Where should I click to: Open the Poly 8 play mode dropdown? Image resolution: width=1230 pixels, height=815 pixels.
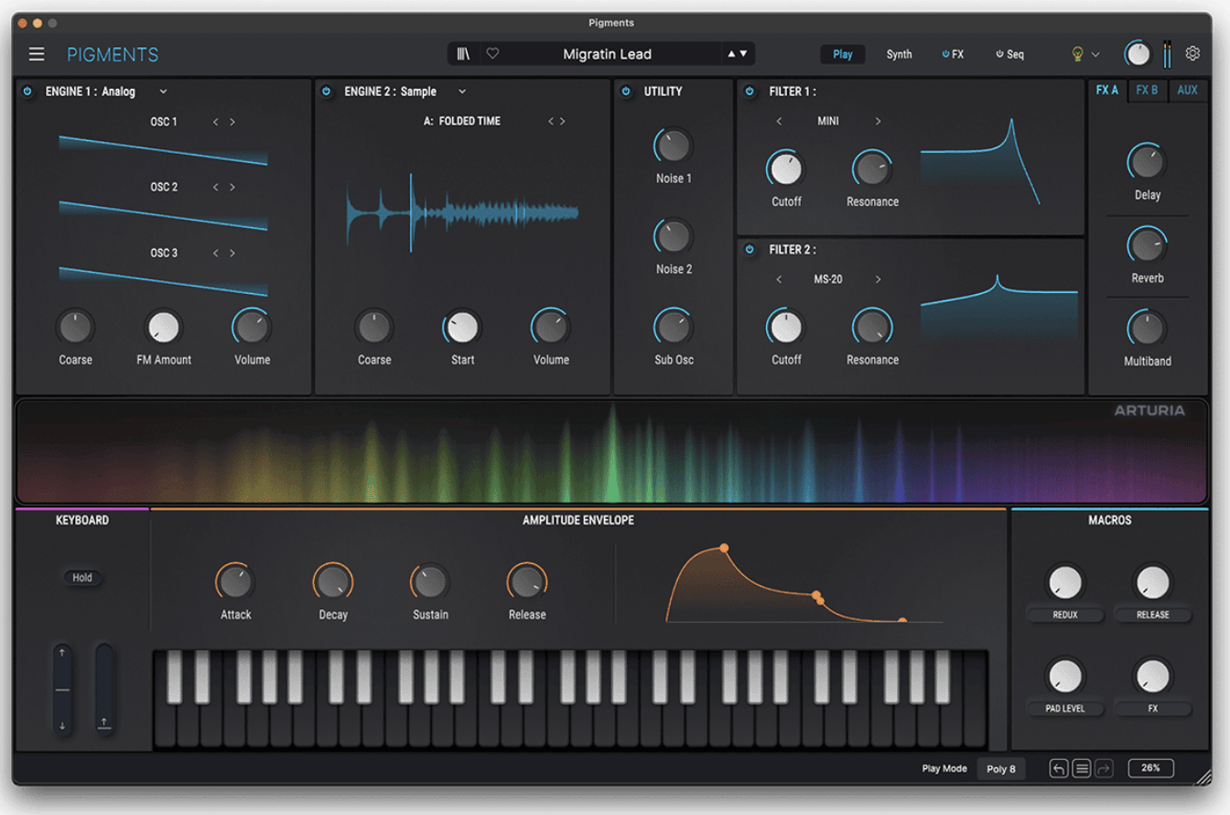pyautogui.click(x=1001, y=768)
